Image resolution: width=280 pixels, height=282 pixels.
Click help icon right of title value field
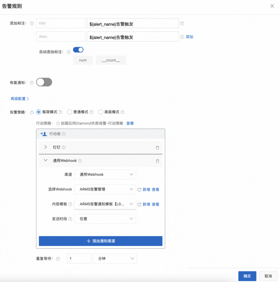click(x=182, y=24)
